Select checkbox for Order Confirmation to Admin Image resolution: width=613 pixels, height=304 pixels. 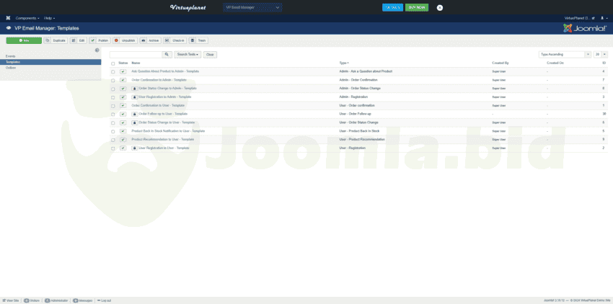113,80
